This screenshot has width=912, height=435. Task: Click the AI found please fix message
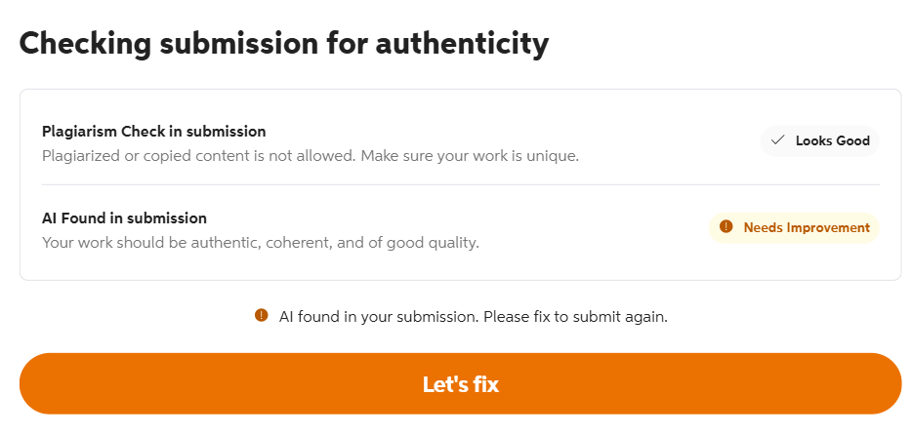pyautogui.click(x=473, y=317)
